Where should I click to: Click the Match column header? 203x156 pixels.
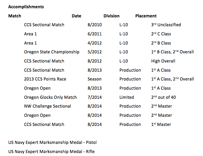point(15,16)
